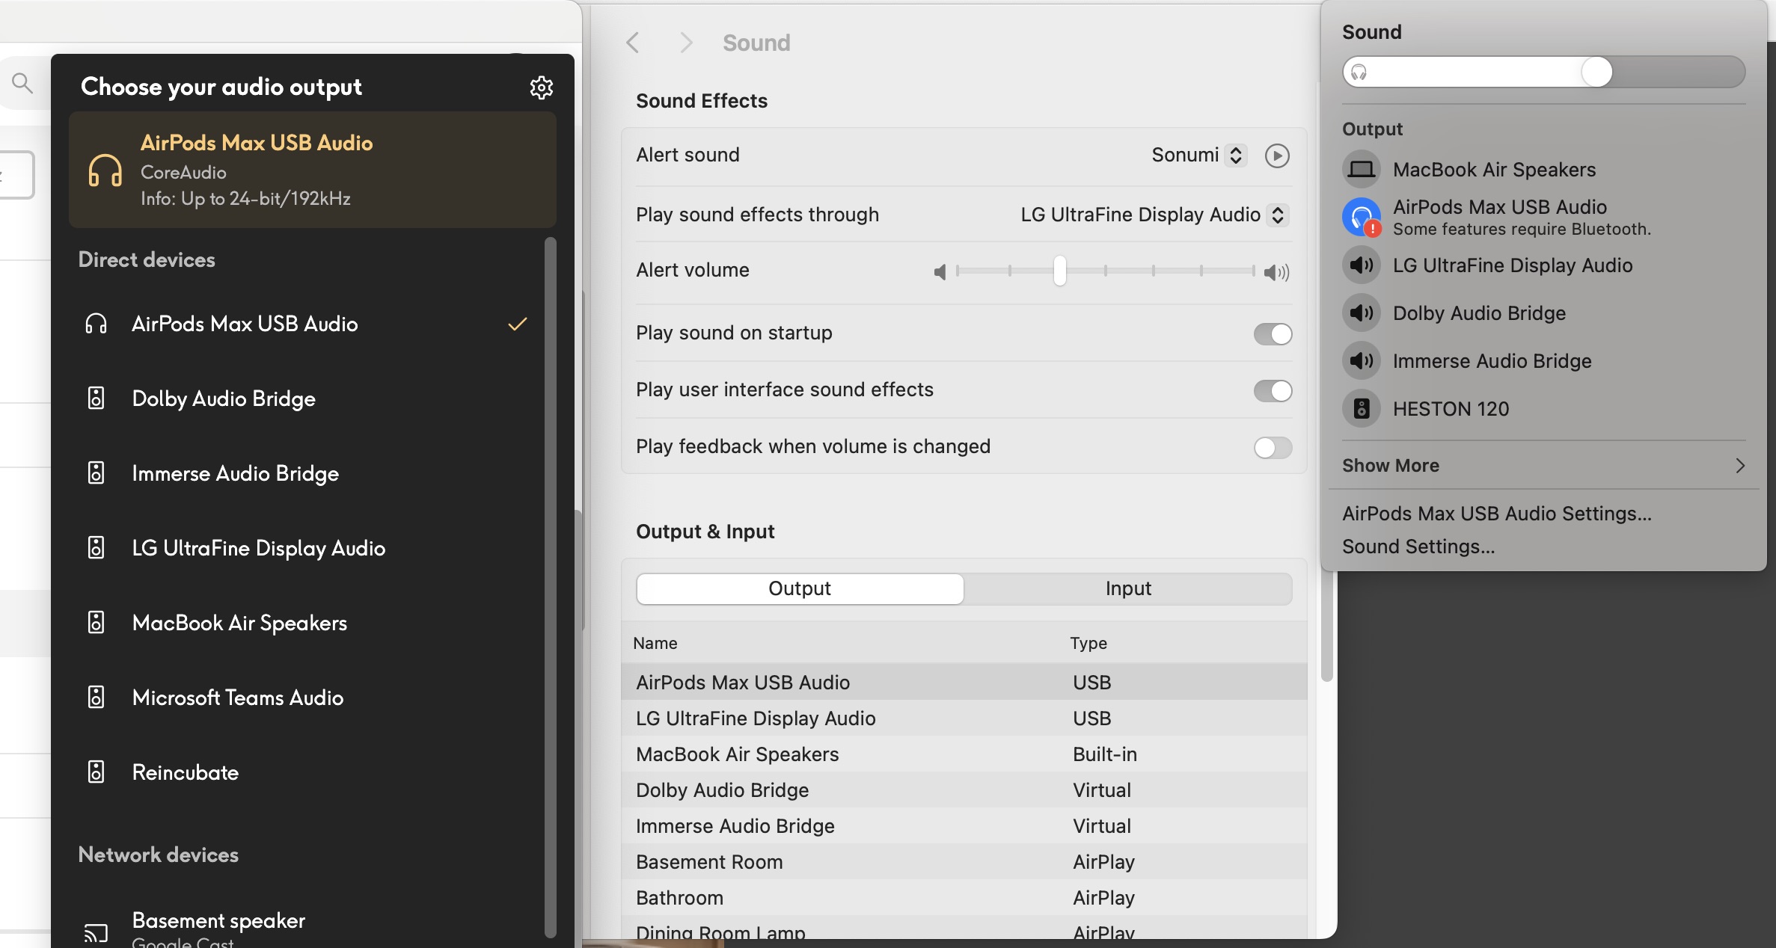
Task: Click speaker icon next to Reincubate
Action: (96, 772)
